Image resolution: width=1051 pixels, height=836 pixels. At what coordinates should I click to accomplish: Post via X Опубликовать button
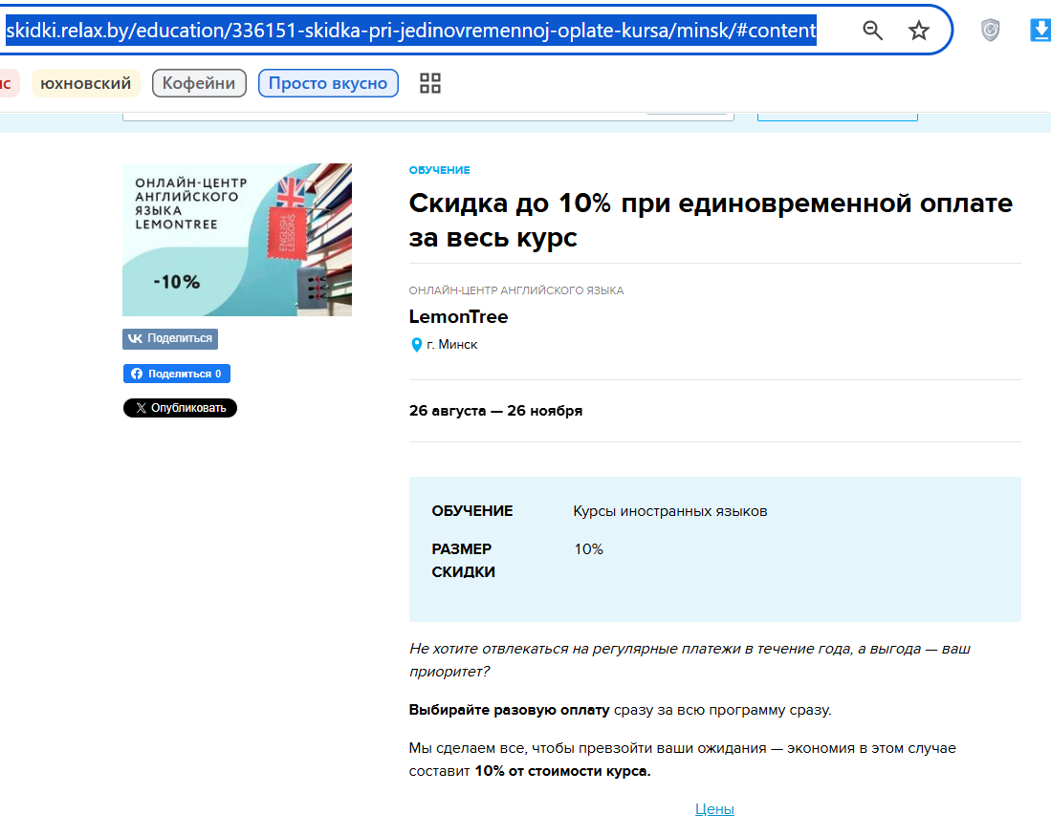click(181, 407)
